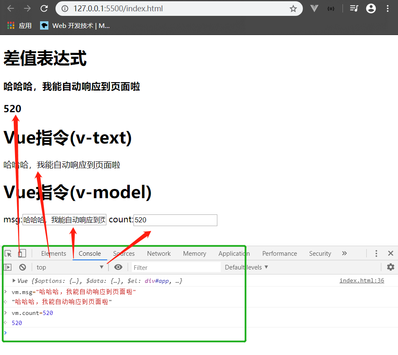The image size is (398, 355).
Task: Open the Chrome three-dot menu
Action: (388, 9)
